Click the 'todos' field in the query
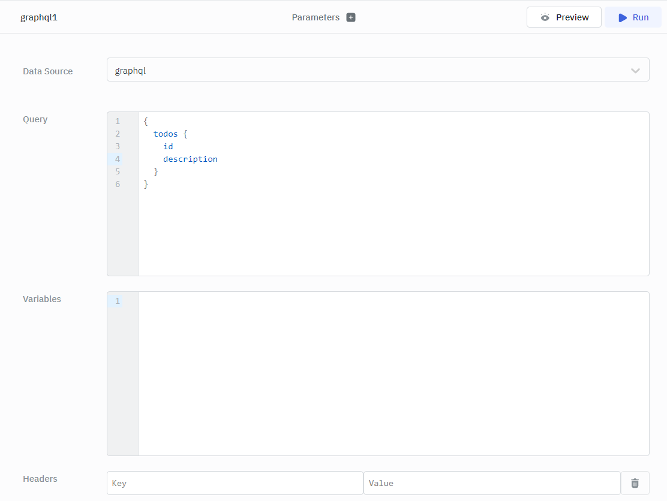The width and height of the screenshot is (667, 501). tap(166, 134)
